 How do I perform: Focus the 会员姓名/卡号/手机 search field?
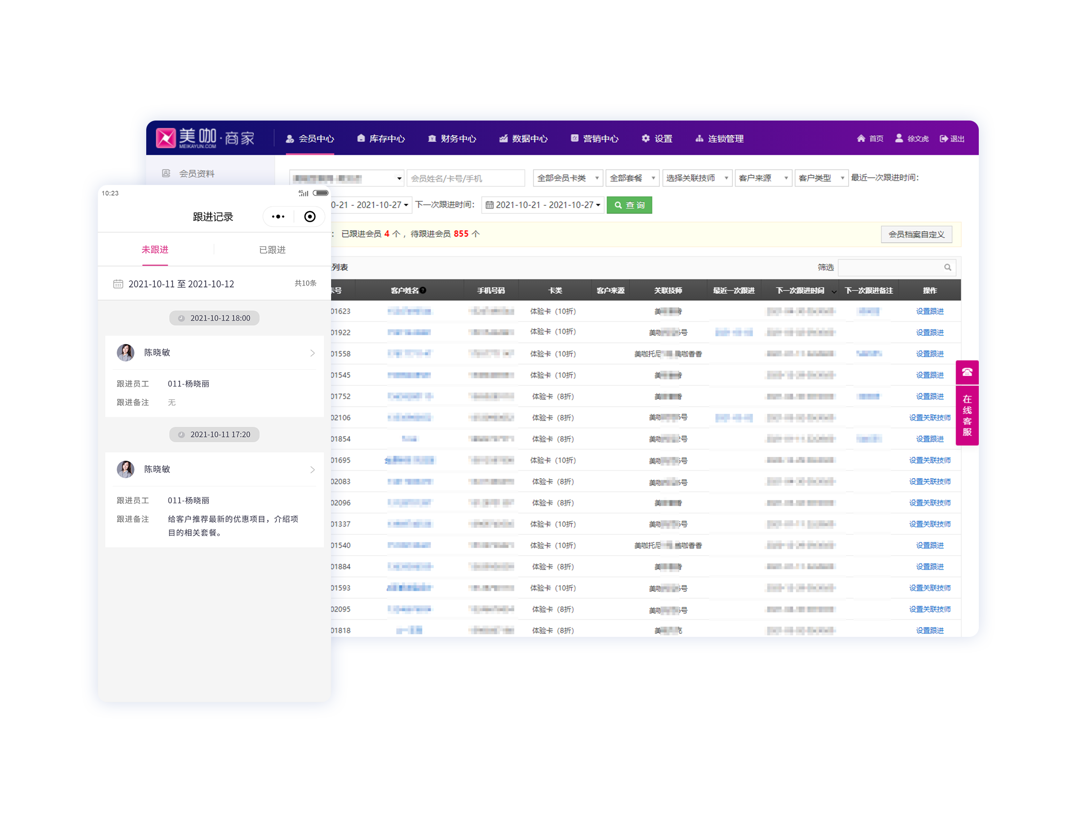coord(466,179)
